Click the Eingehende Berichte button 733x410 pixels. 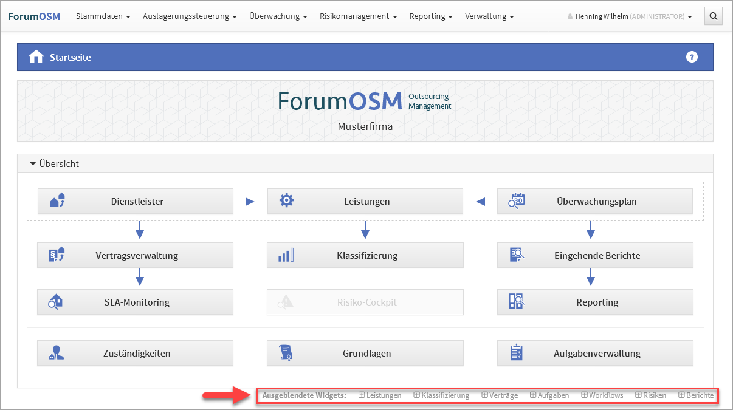595,255
